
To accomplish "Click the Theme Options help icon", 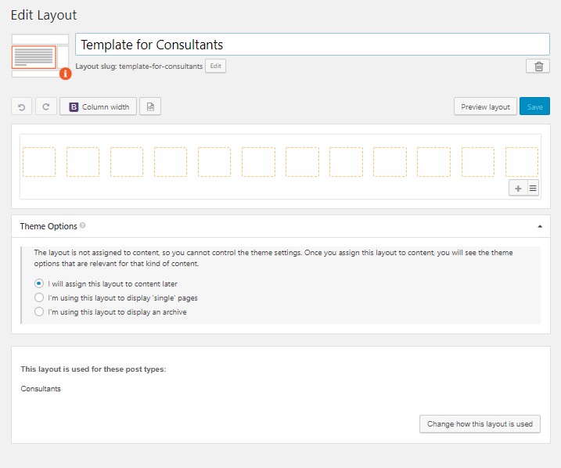I will pyautogui.click(x=83, y=226).
